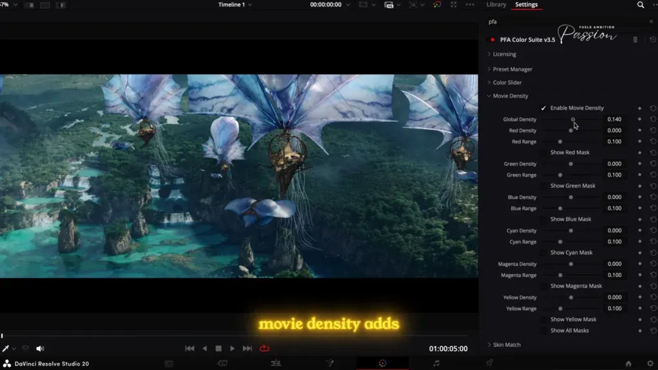Play the timeline forward
The height and width of the screenshot is (370, 658).
point(232,349)
